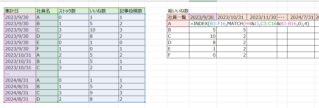Image resolution: width=319 pixels, height=108 pixels.
Task: Click the 2023/11/30 column header
Action: point(262,17)
